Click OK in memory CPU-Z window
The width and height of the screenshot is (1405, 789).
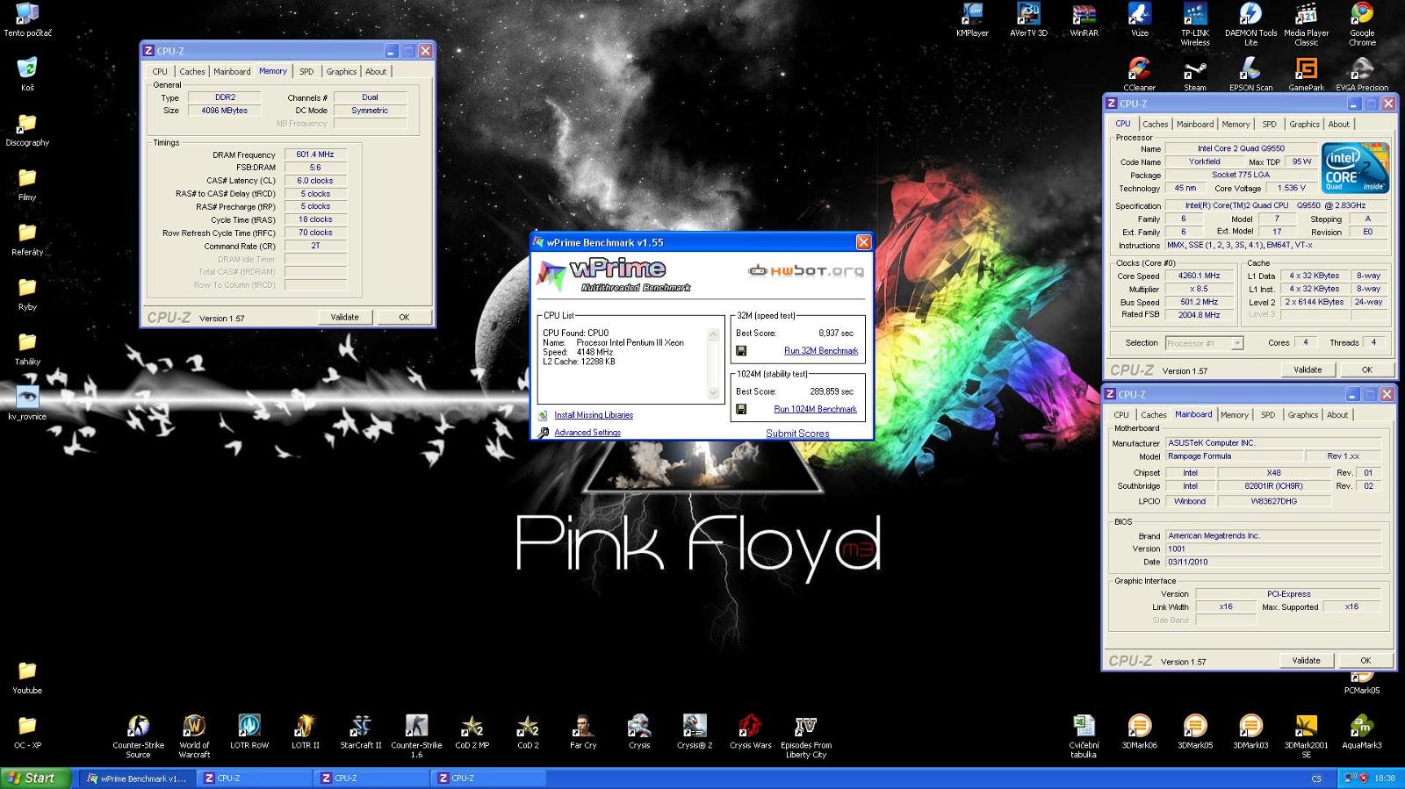(x=404, y=317)
